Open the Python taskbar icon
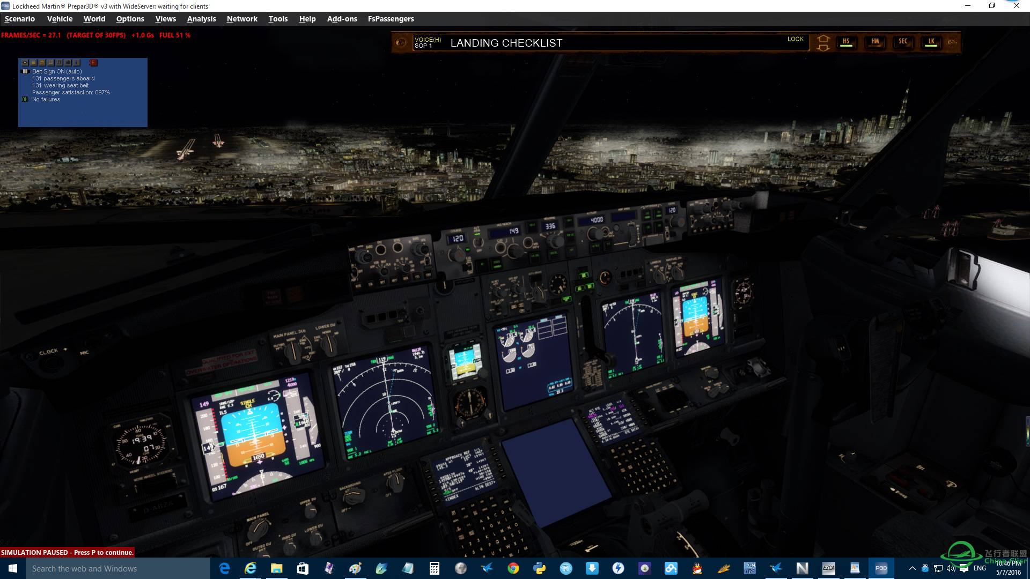1030x579 pixels. [540, 568]
